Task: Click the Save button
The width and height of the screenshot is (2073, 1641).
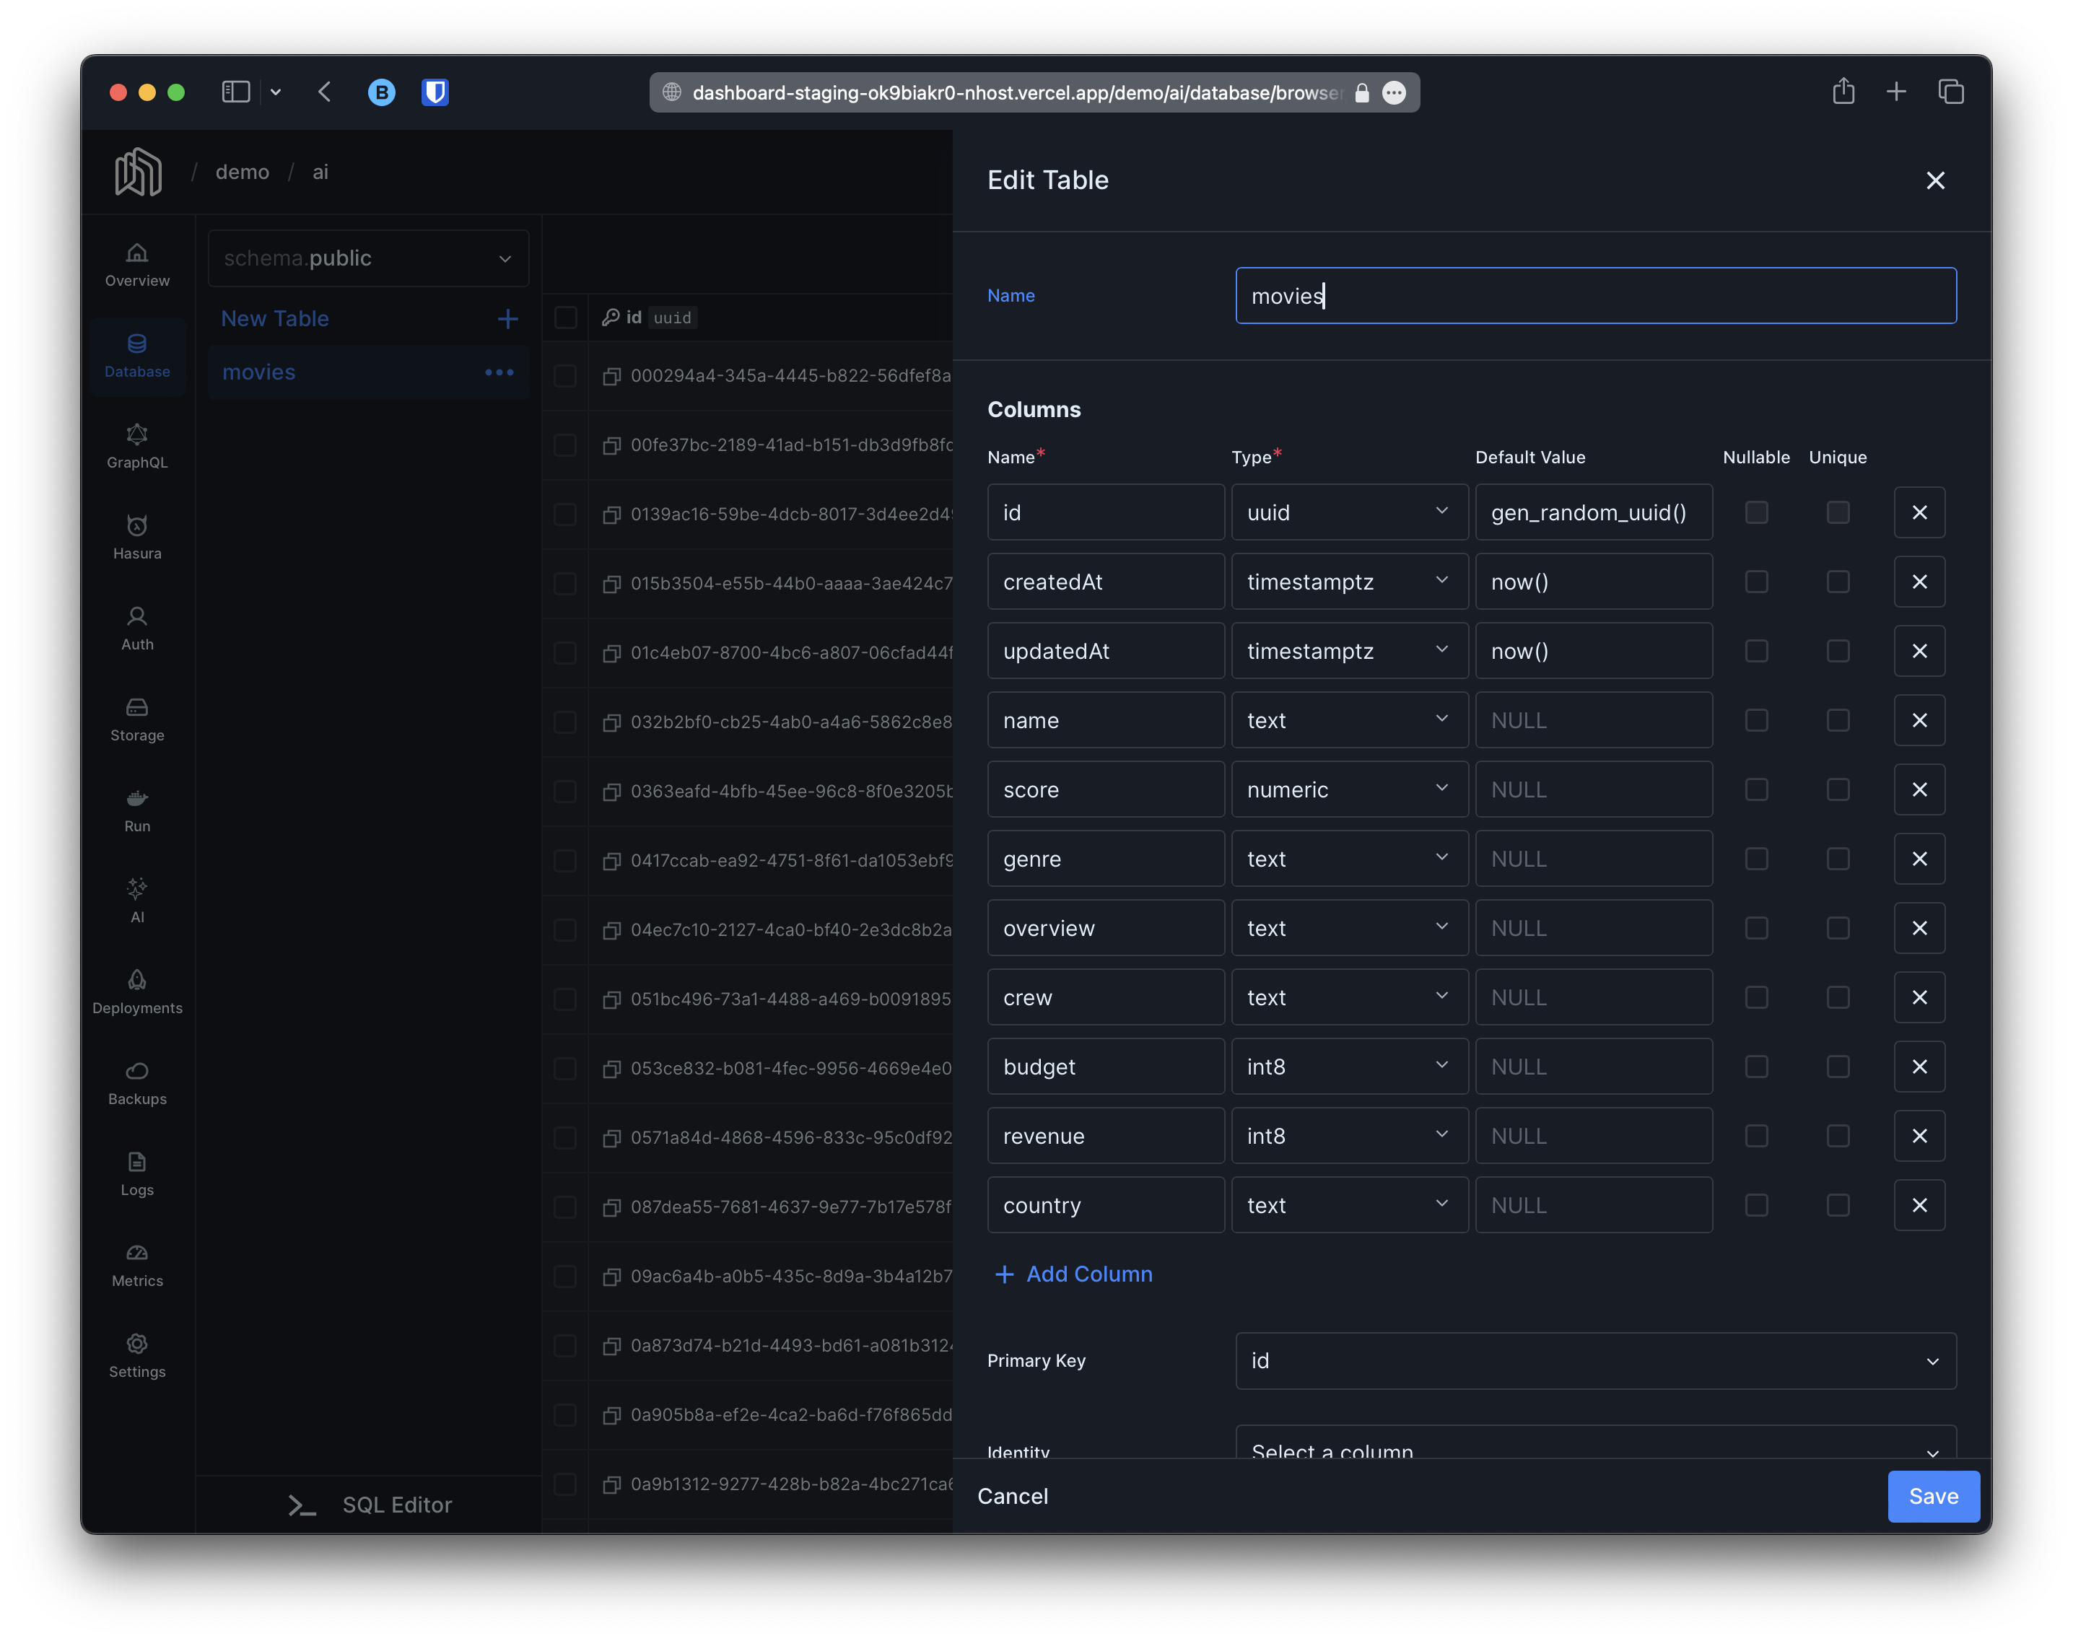Action: [x=1933, y=1496]
